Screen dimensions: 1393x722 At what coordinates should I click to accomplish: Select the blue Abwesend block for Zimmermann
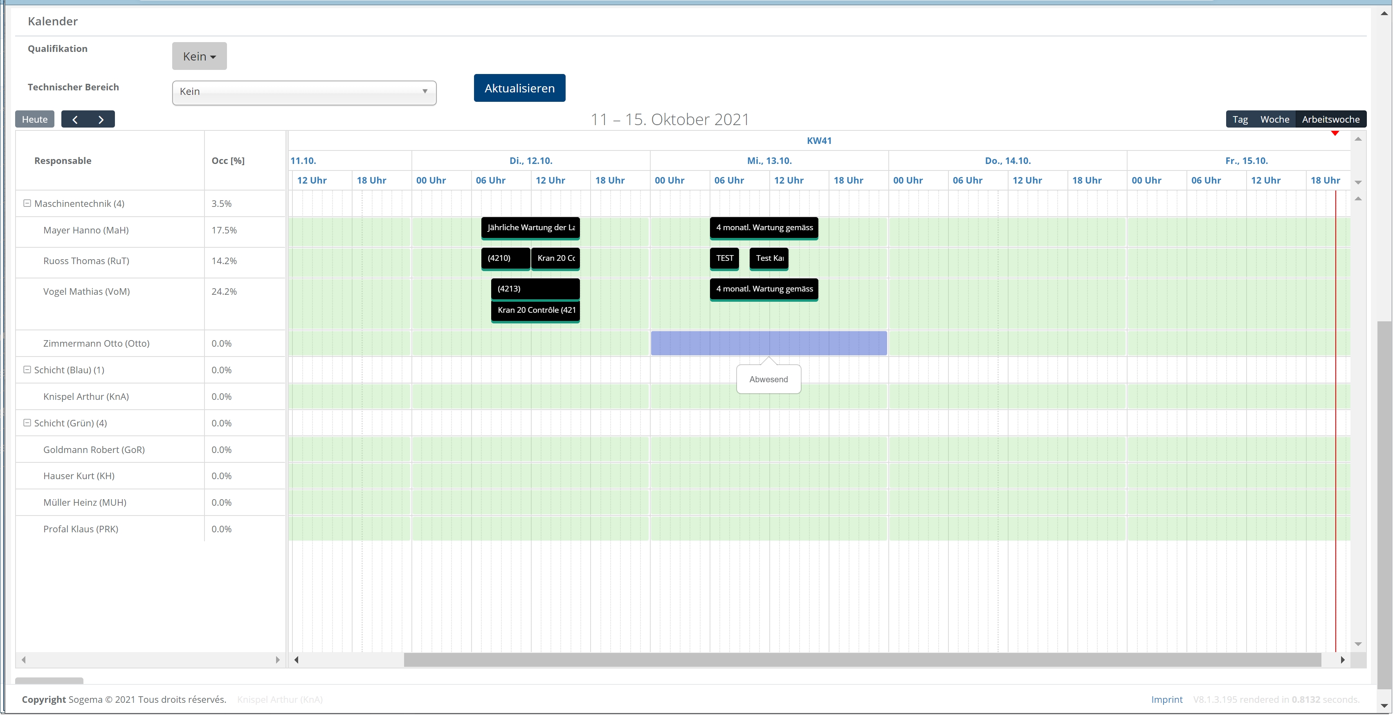point(768,344)
